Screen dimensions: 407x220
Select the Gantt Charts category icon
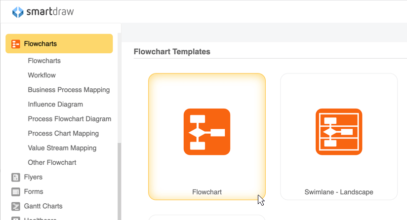coord(16,206)
